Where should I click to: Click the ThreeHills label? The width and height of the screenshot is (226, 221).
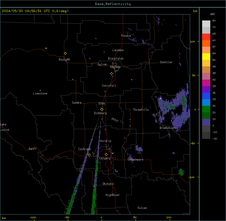[141, 110]
